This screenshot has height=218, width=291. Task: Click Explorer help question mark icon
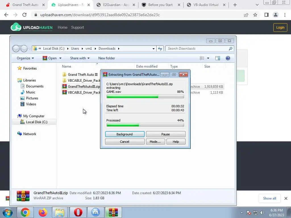[x=228, y=58]
